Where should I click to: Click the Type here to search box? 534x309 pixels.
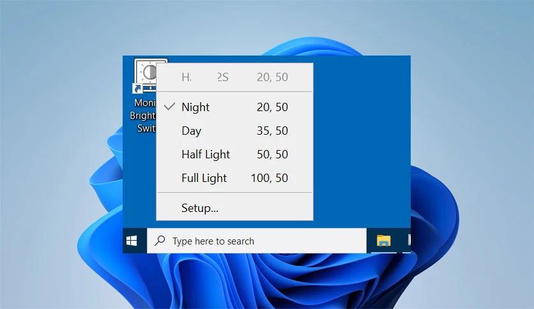click(x=256, y=241)
